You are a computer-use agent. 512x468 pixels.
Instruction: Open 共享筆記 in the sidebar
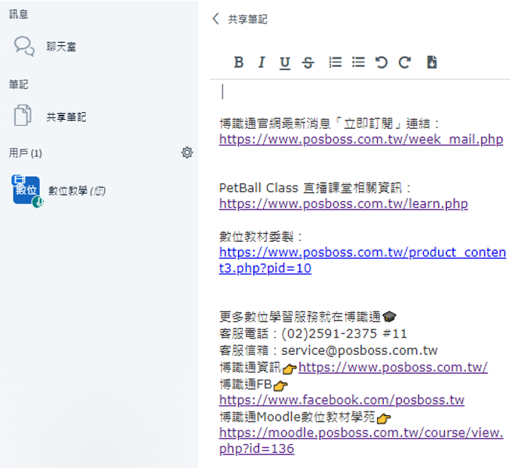tap(66, 117)
